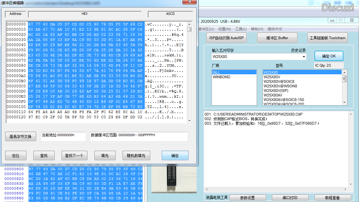
Task: Open the 工具链面板 Toolchain panel
Action: tap(327, 38)
